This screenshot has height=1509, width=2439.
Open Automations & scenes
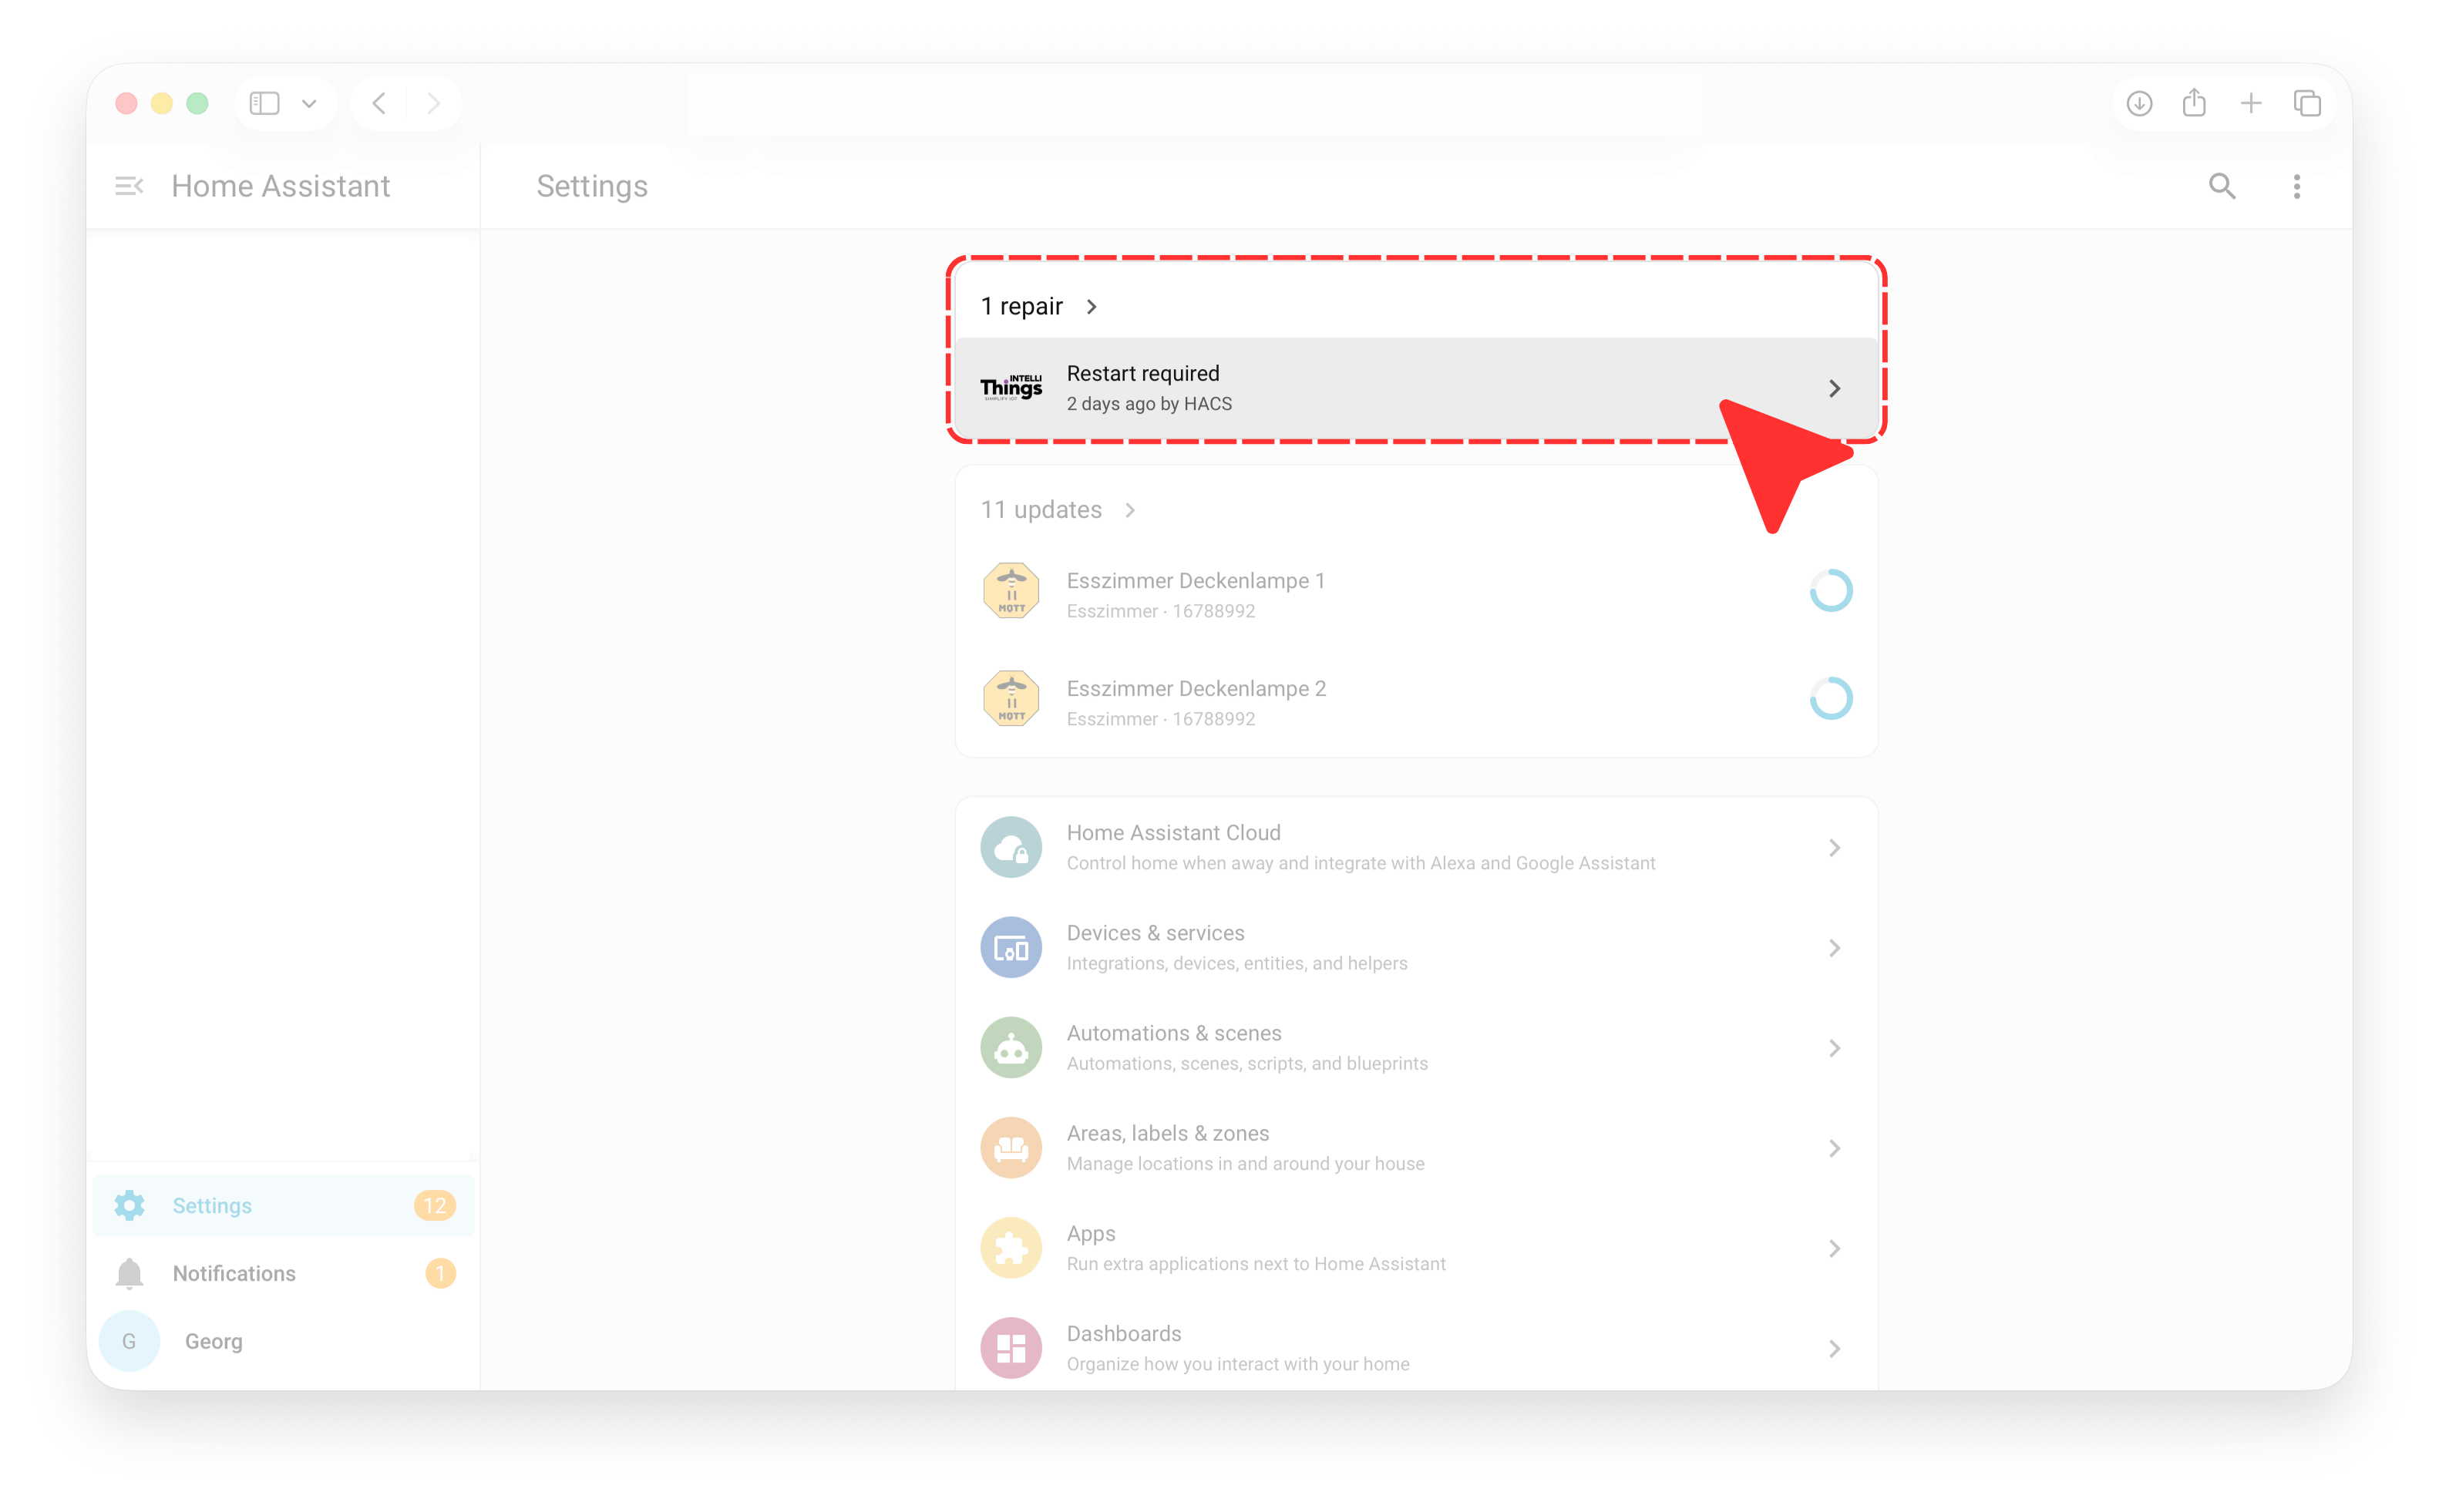(1416, 1048)
